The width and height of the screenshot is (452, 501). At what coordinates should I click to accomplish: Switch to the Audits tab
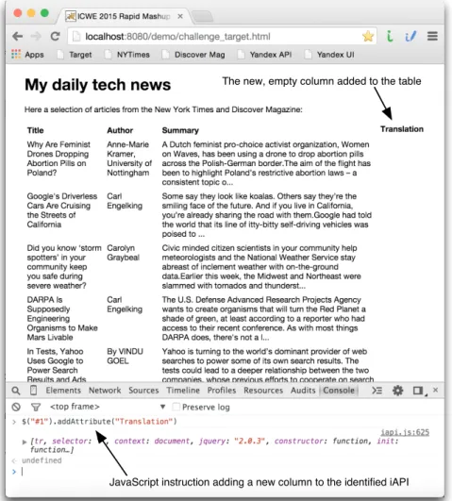click(303, 391)
